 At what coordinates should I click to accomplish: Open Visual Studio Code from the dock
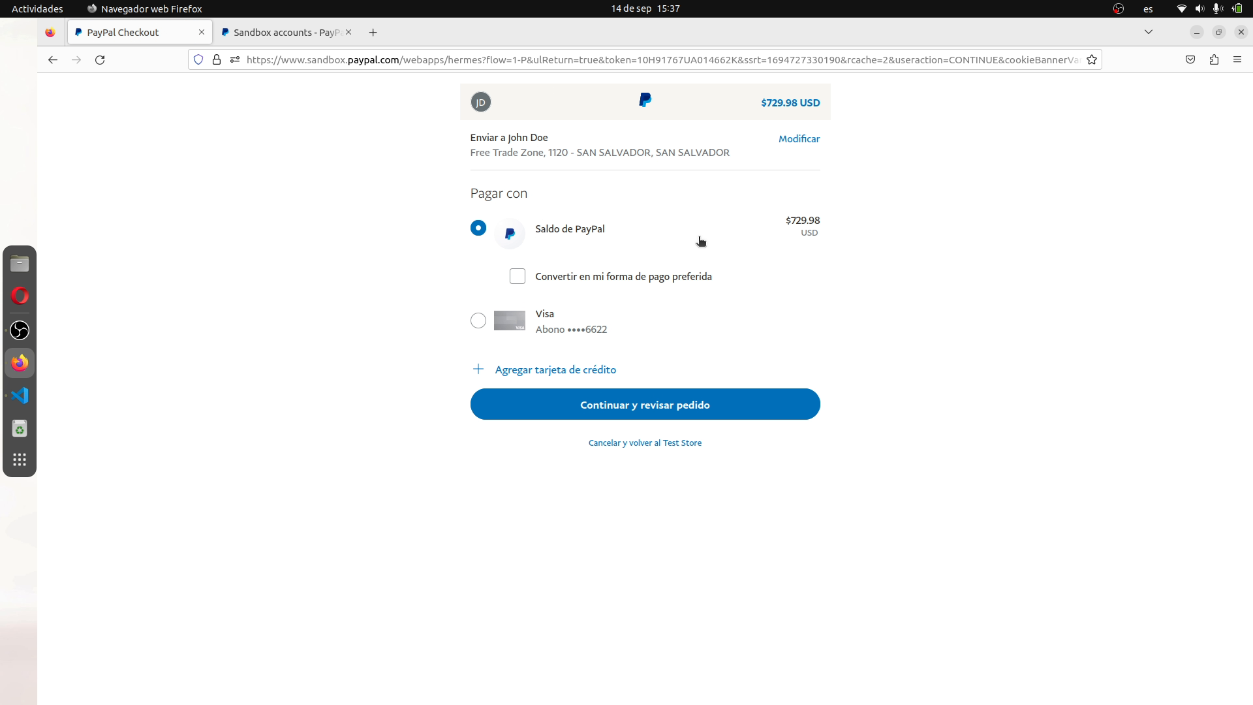click(20, 396)
